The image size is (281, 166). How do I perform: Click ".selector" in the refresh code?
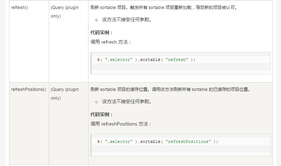click(x=118, y=60)
